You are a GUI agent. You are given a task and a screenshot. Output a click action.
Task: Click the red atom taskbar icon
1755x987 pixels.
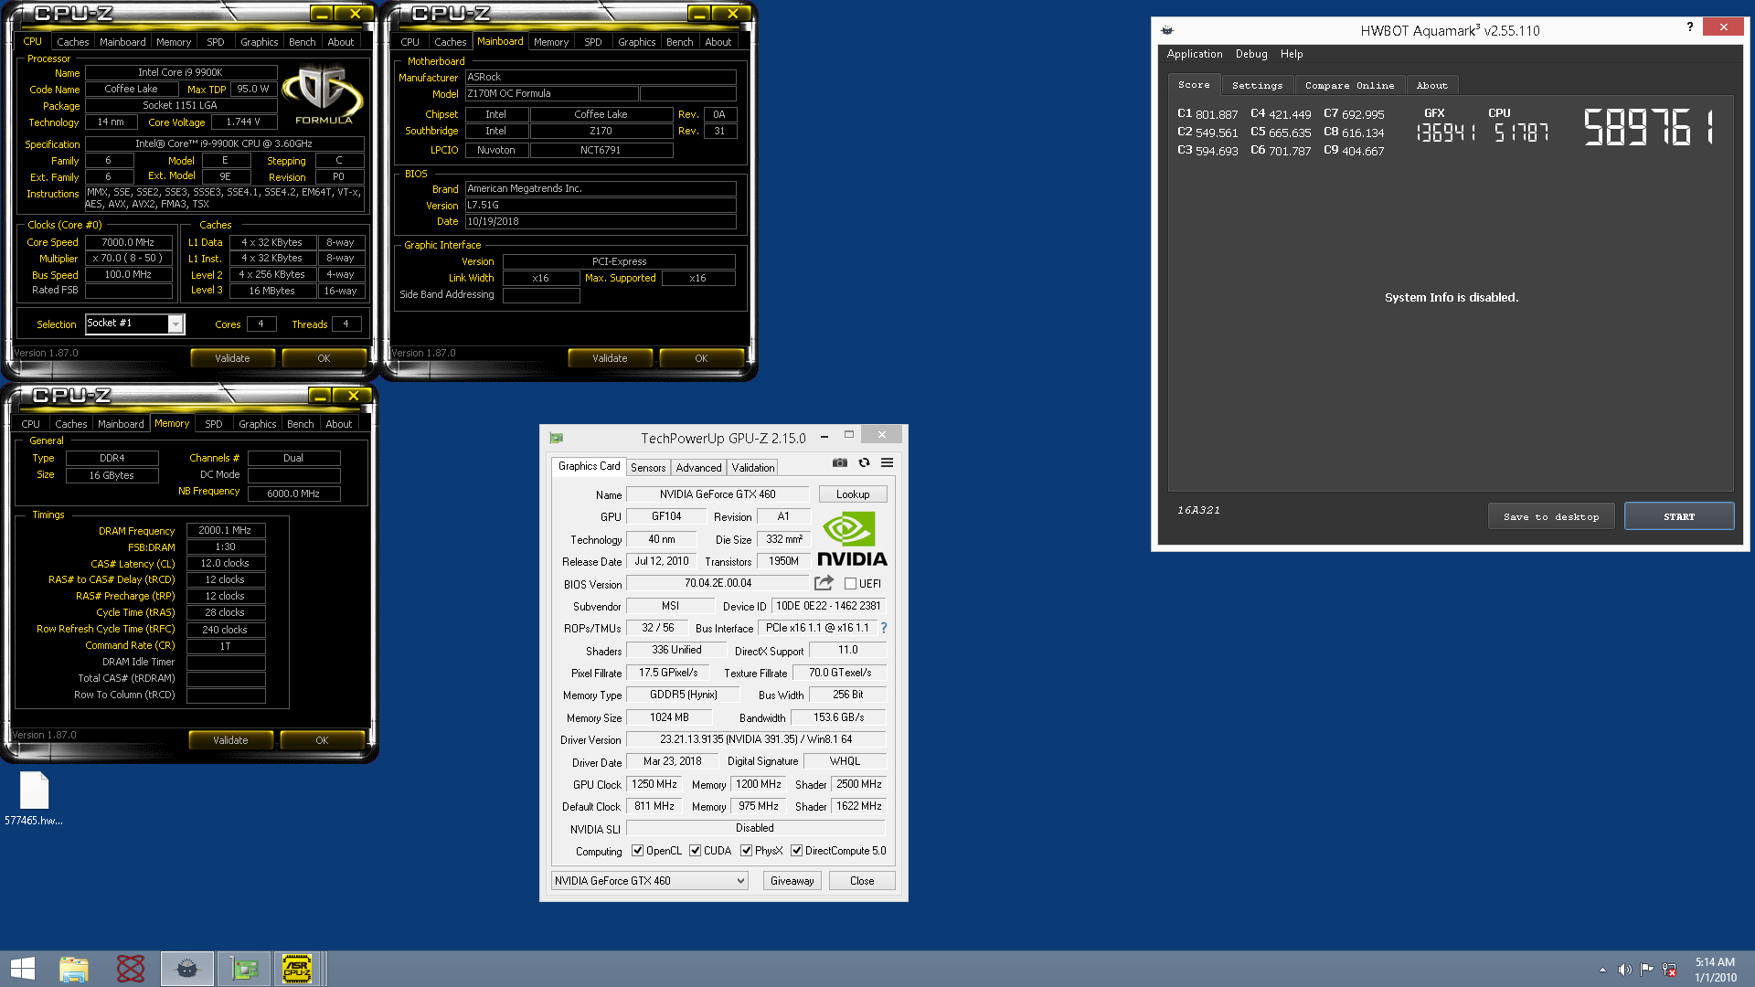[131, 969]
